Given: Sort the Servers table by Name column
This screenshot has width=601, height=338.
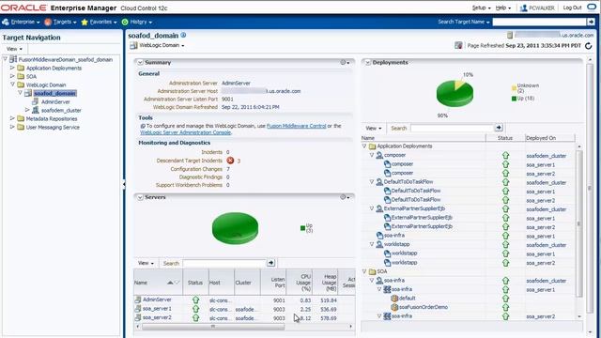Looking at the screenshot, I should coord(141,283).
